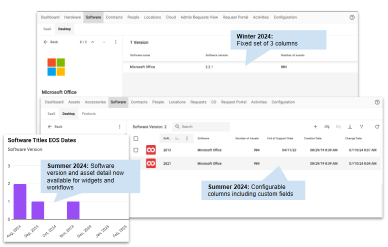Open Request Portal in the front window
388x247 pixels.
click(233, 102)
